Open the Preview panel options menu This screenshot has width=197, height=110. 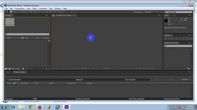coord(189,35)
